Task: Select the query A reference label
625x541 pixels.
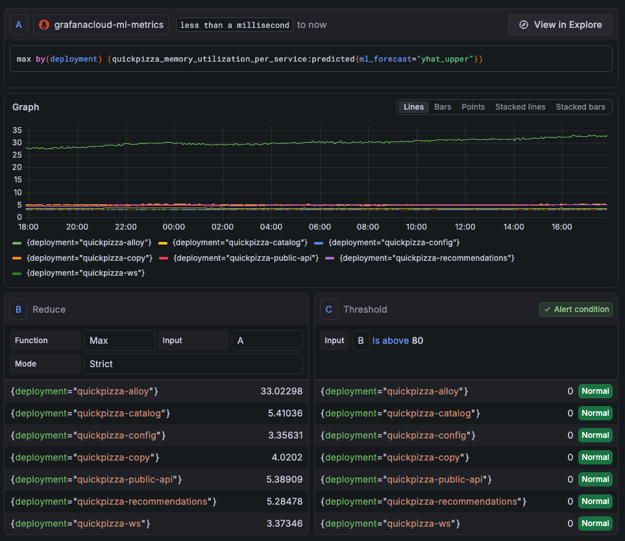Action: click(x=19, y=25)
